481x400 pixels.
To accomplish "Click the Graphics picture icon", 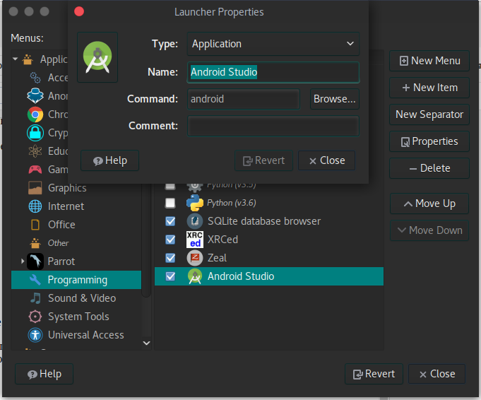I will point(35,188).
